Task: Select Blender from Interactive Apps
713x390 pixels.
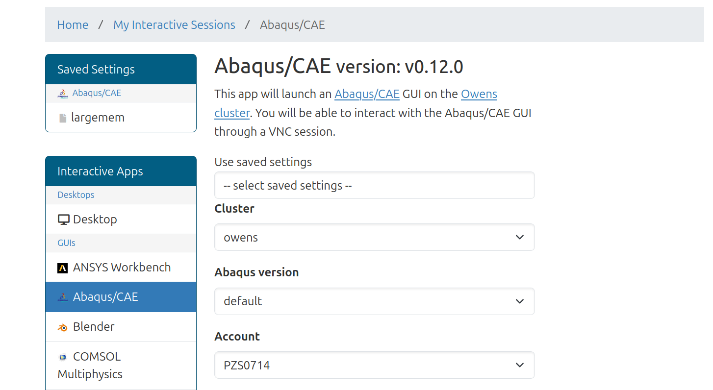Action: click(x=94, y=327)
